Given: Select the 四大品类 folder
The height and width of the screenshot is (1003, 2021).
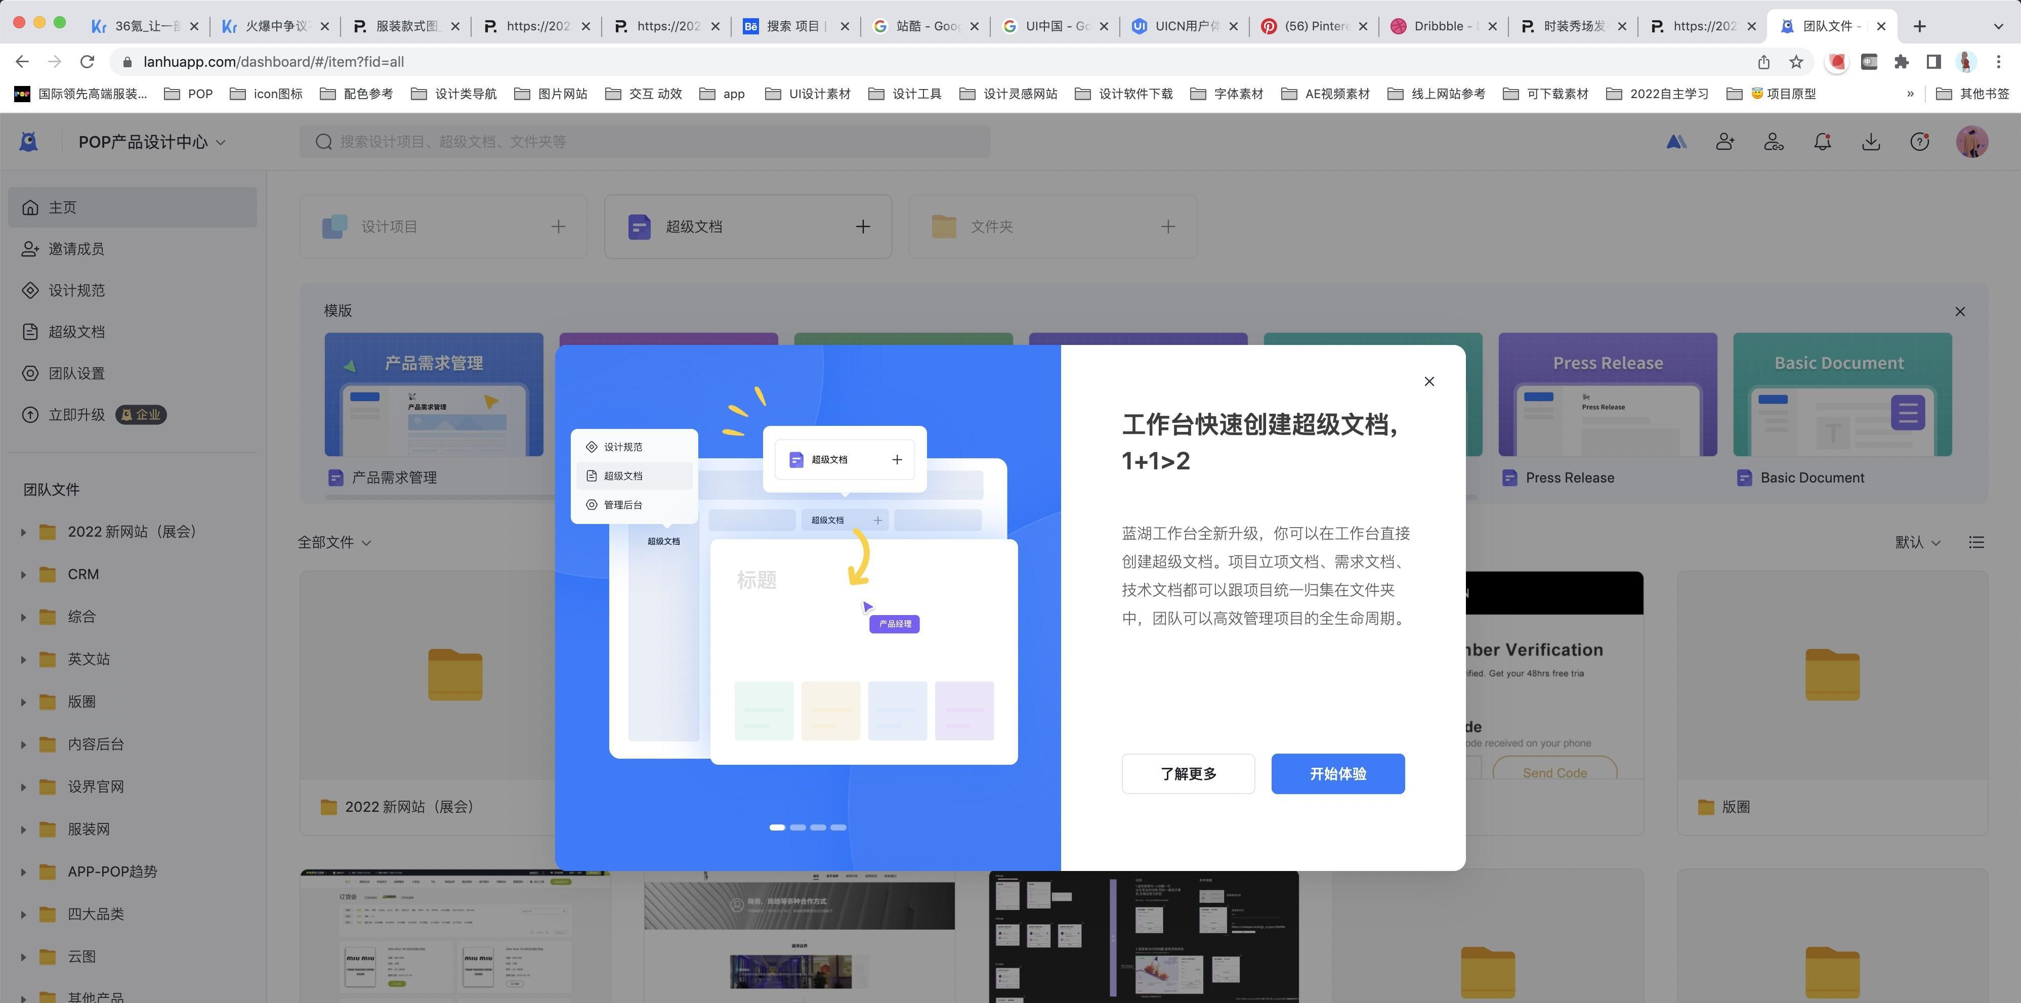Looking at the screenshot, I should [x=95, y=913].
